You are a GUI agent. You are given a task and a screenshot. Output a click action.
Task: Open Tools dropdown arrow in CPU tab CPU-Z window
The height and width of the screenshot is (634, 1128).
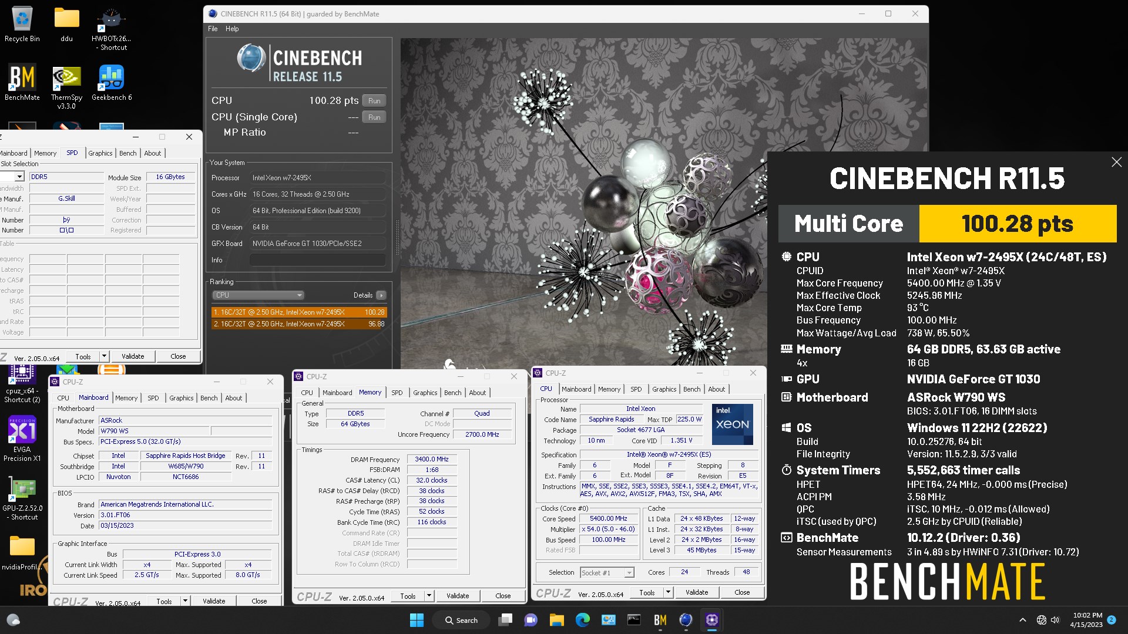tap(668, 592)
